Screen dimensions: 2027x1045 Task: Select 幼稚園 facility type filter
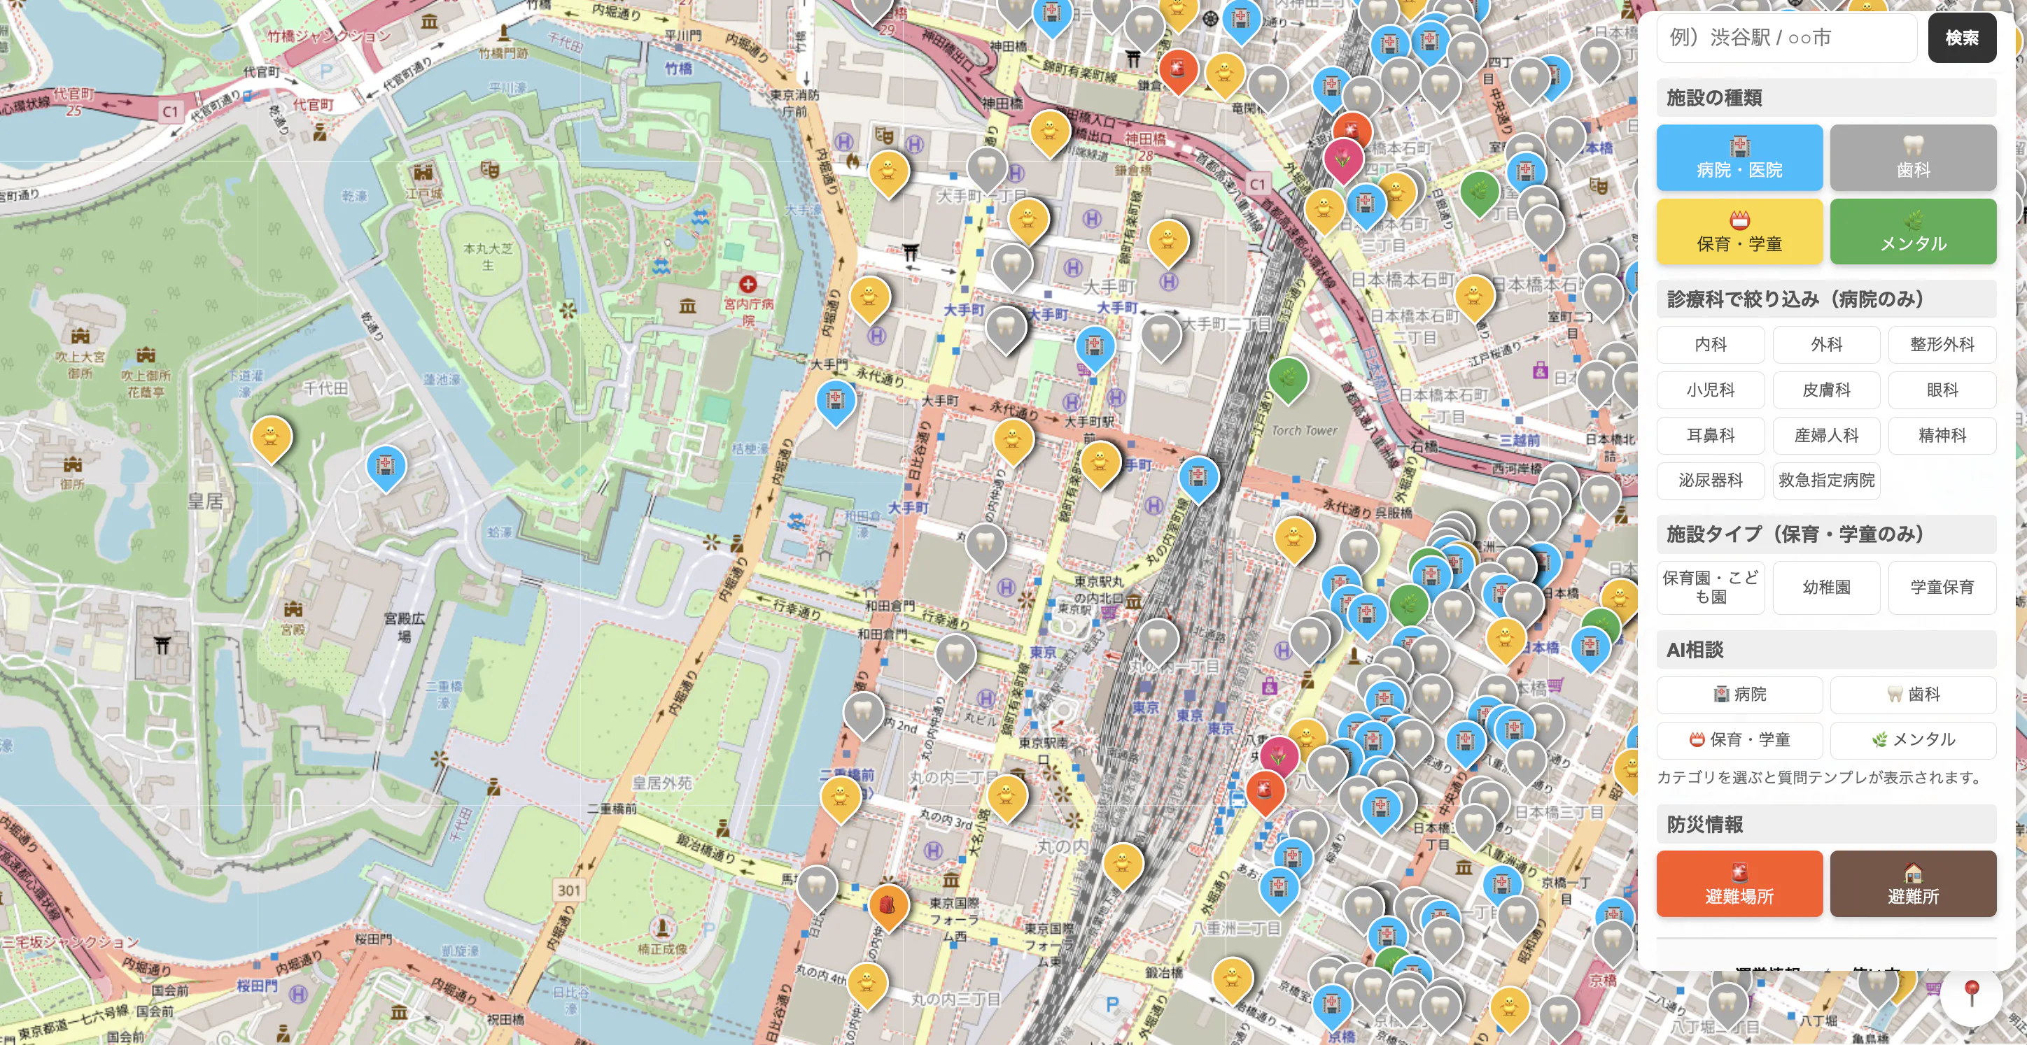[x=1825, y=588]
